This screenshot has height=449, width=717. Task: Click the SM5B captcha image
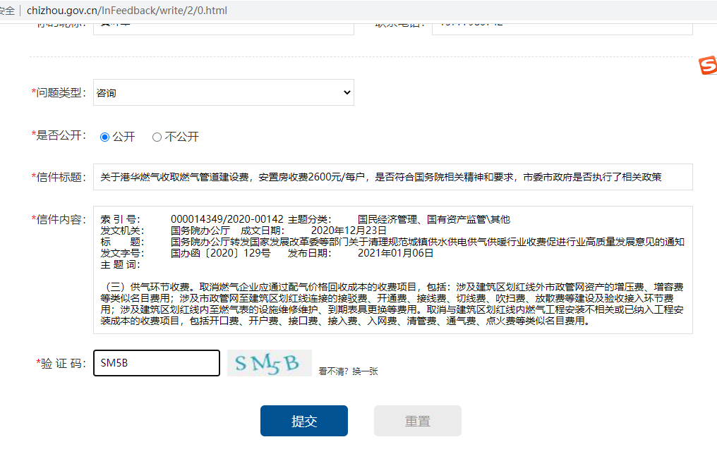pos(270,363)
